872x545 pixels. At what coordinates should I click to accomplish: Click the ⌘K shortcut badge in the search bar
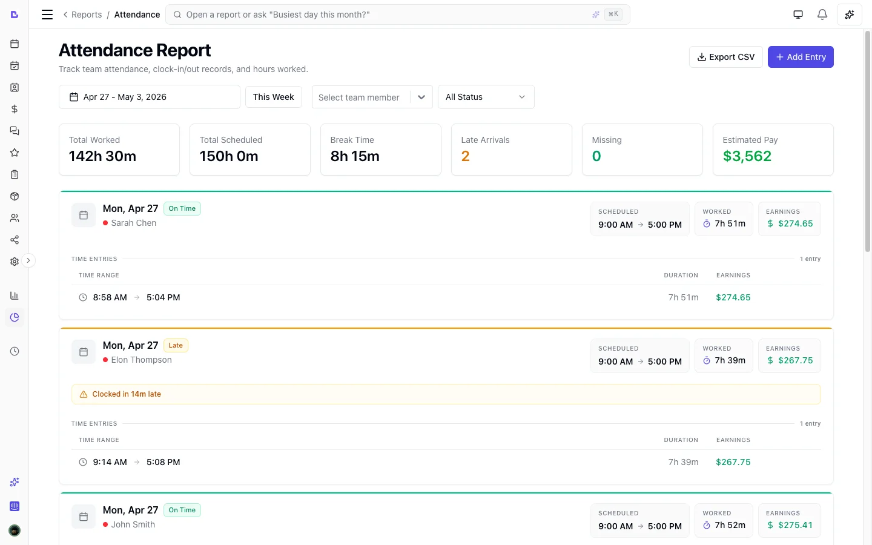point(613,14)
